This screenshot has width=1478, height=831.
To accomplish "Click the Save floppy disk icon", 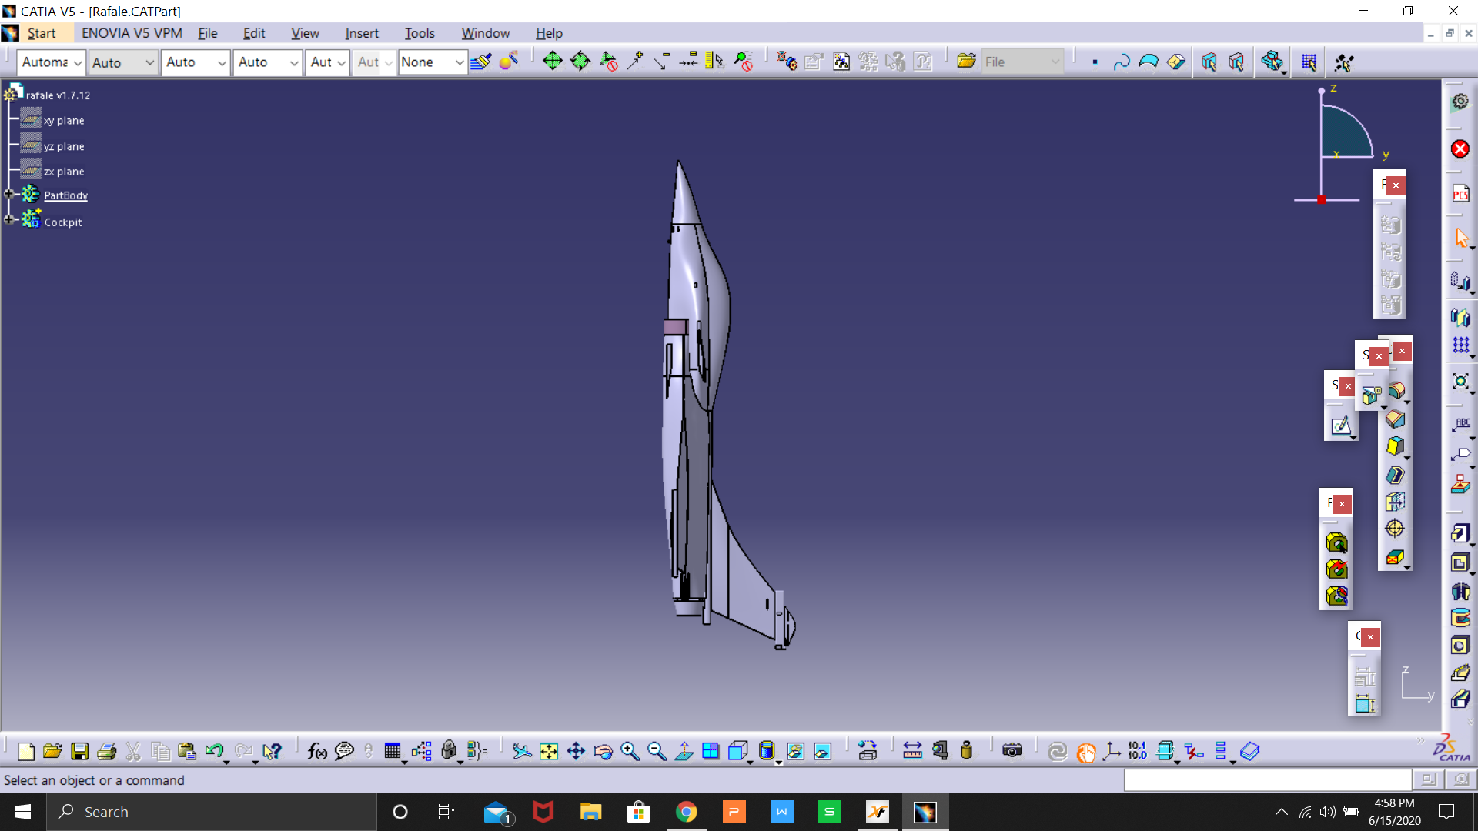I will [x=79, y=751].
